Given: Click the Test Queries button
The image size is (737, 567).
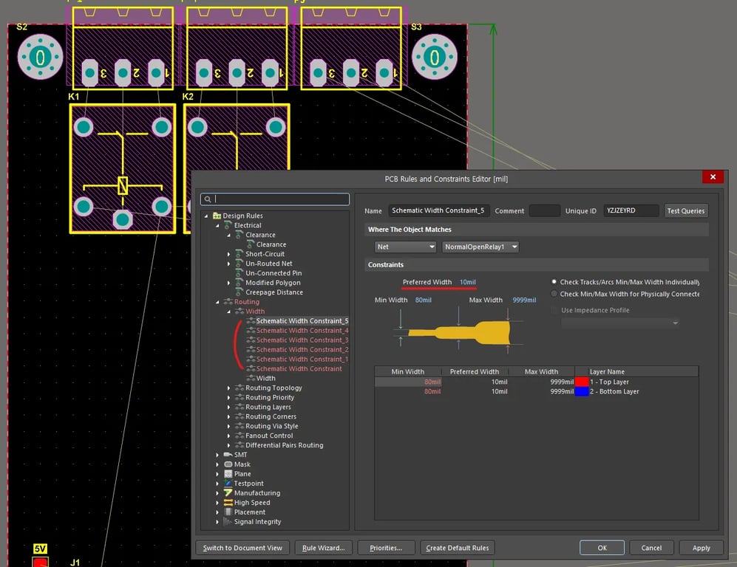Looking at the screenshot, I should click(x=685, y=211).
